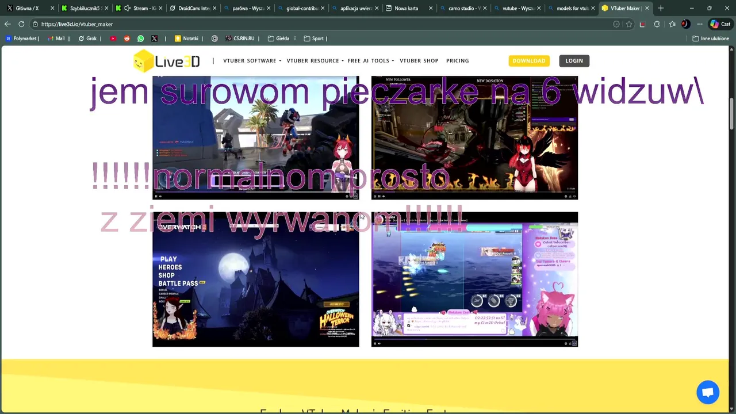Open the chat support bubble

pyautogui.click(x=708, y=393)
